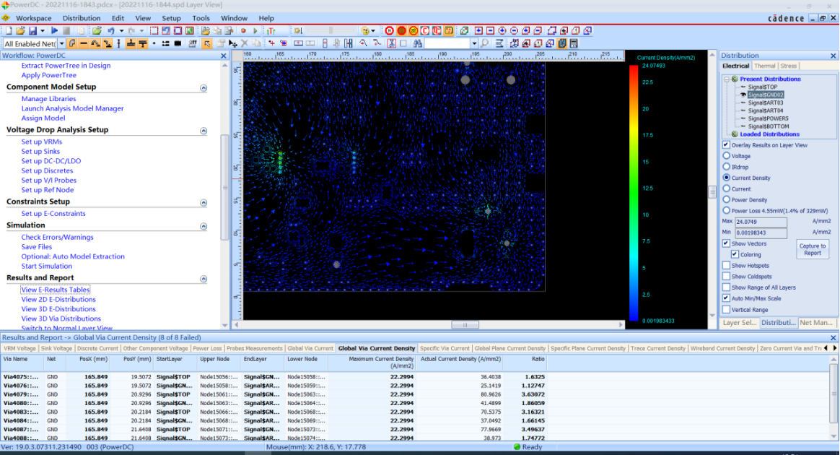This screenshot has height=455, width=840.
Task: Collapse the Constraints Setup section
Action: tap(204, 202)
